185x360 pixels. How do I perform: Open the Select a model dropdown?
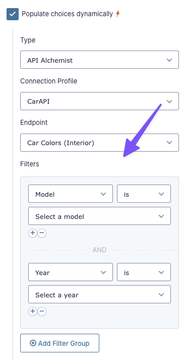99,216
